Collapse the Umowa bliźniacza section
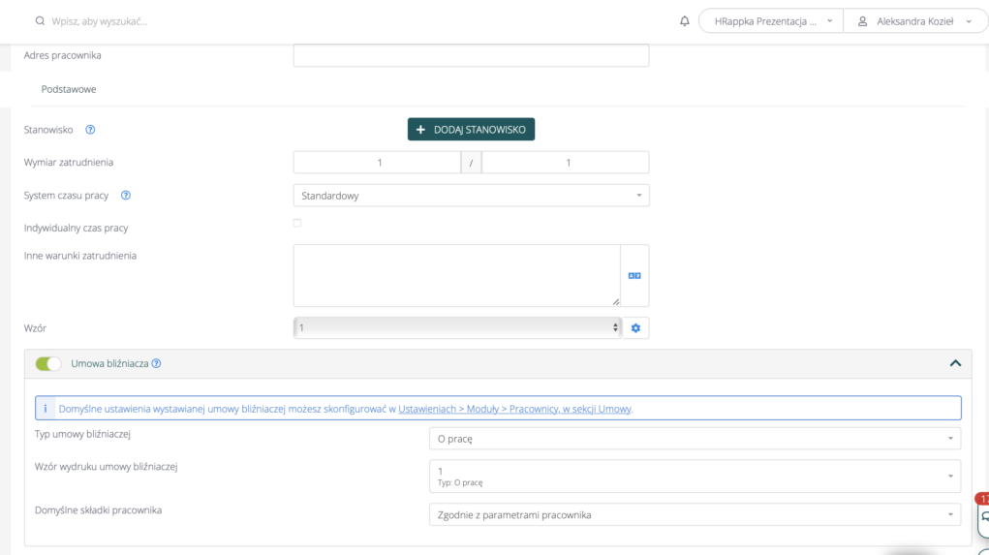Viewport: 989px width, 555px height. pyautogui.click(x=954, y=363)
